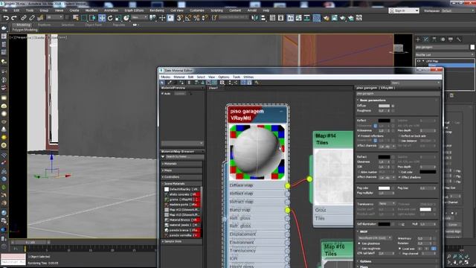476x268 pixels.
Task: Expand the Maps group in Material/Map Browser
Action: pyautogui.click(x=181, y=170)
